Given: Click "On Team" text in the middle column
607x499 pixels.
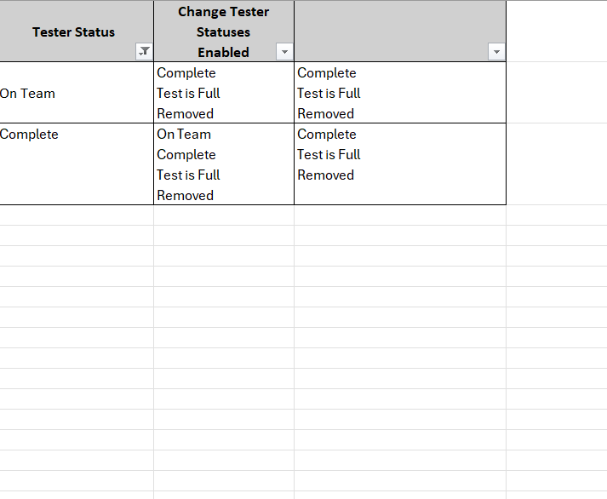Looking at the screenshot, I should point(184,134).
